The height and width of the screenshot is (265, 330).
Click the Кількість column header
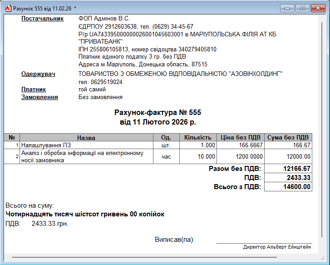[x=197, y=138]
